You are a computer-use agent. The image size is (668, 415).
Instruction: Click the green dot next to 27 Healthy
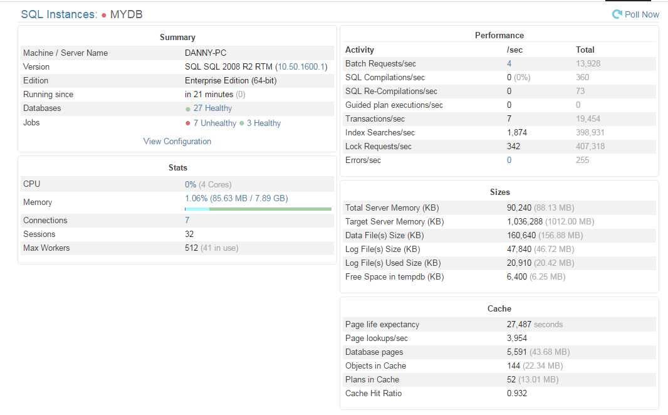click(x=188, y=109)
